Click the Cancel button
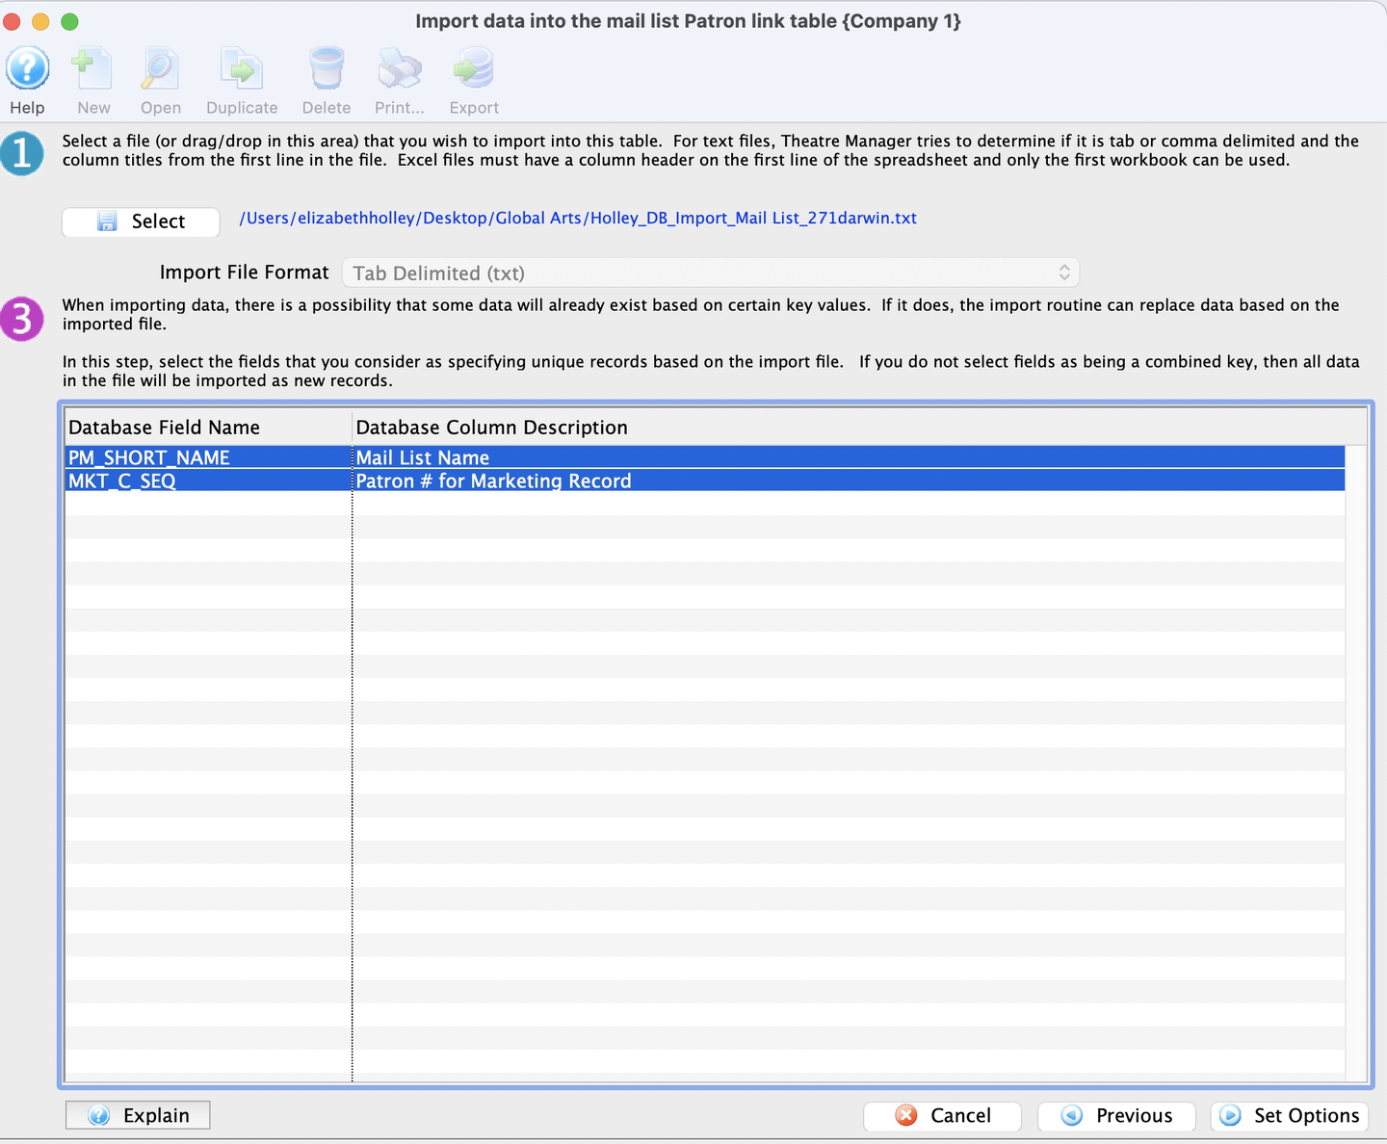The width and height of the screenshot is (1387, 1144). (942, 1116)
